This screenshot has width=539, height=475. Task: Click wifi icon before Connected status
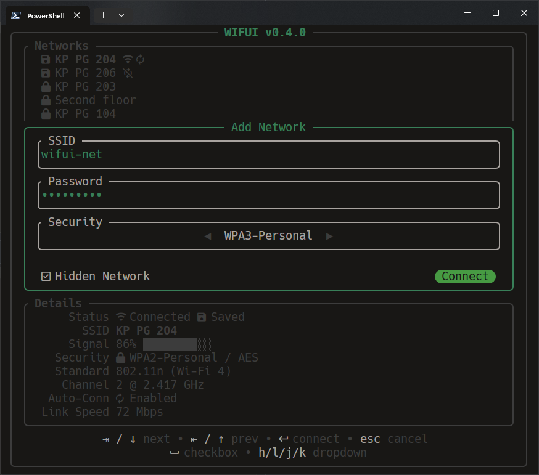click(121, 317)
